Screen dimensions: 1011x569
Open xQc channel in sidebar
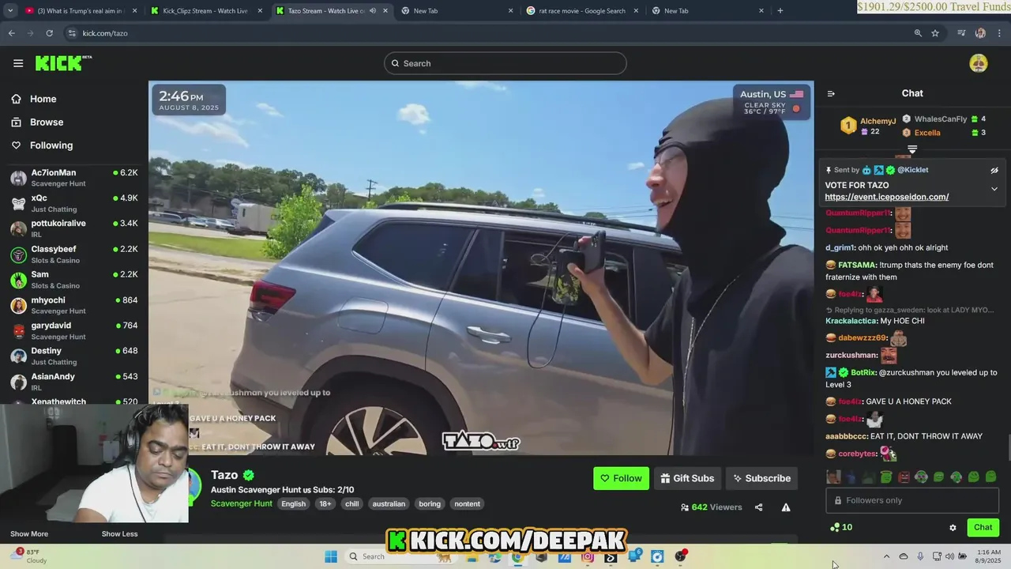click(74, 203)
